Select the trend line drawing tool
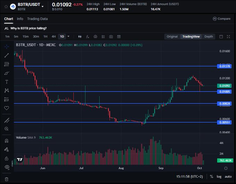The width and height of the screenshot is (236, 184). (x=7, y=55)
